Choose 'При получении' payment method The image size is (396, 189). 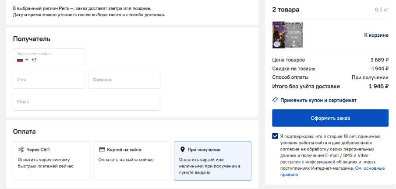coord(212,161)
